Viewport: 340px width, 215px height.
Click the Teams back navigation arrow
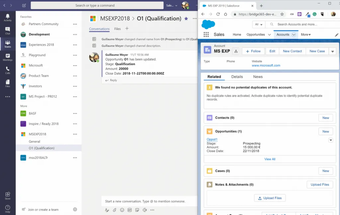[4, 5]
